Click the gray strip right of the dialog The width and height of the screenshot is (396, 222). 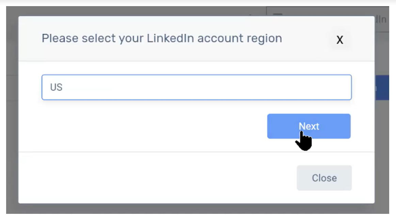coord(382,151)
